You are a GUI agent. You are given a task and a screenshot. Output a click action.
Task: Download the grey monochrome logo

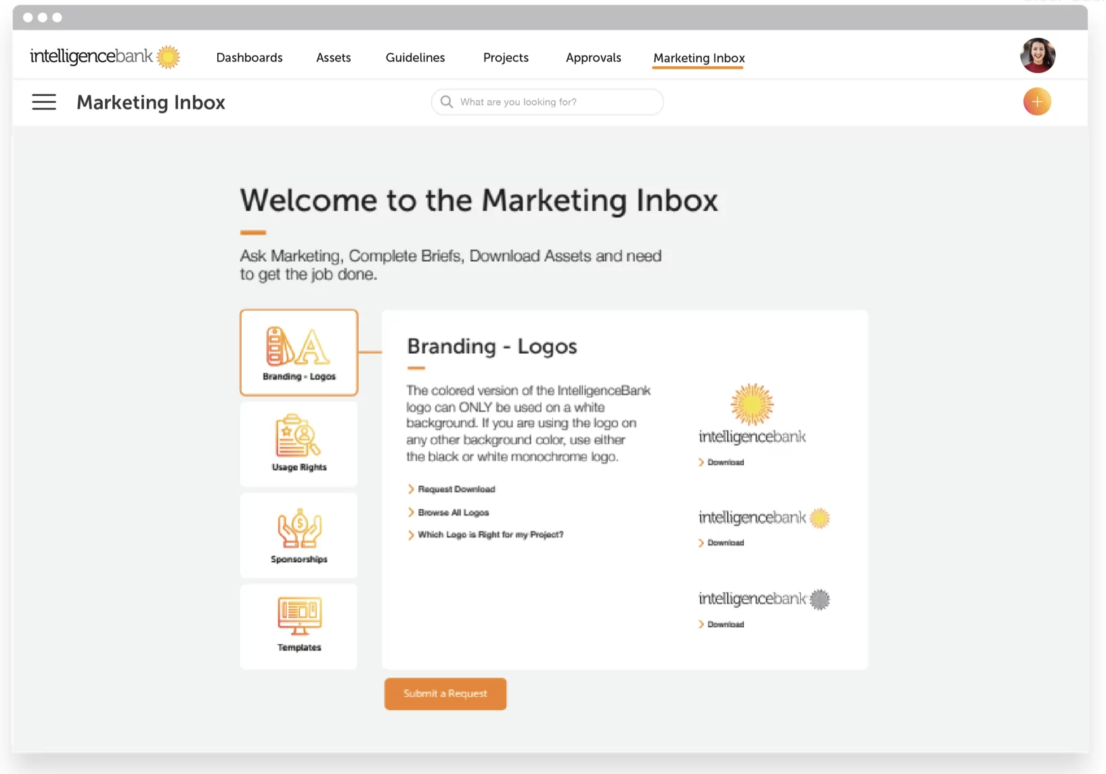pos(721,624)
